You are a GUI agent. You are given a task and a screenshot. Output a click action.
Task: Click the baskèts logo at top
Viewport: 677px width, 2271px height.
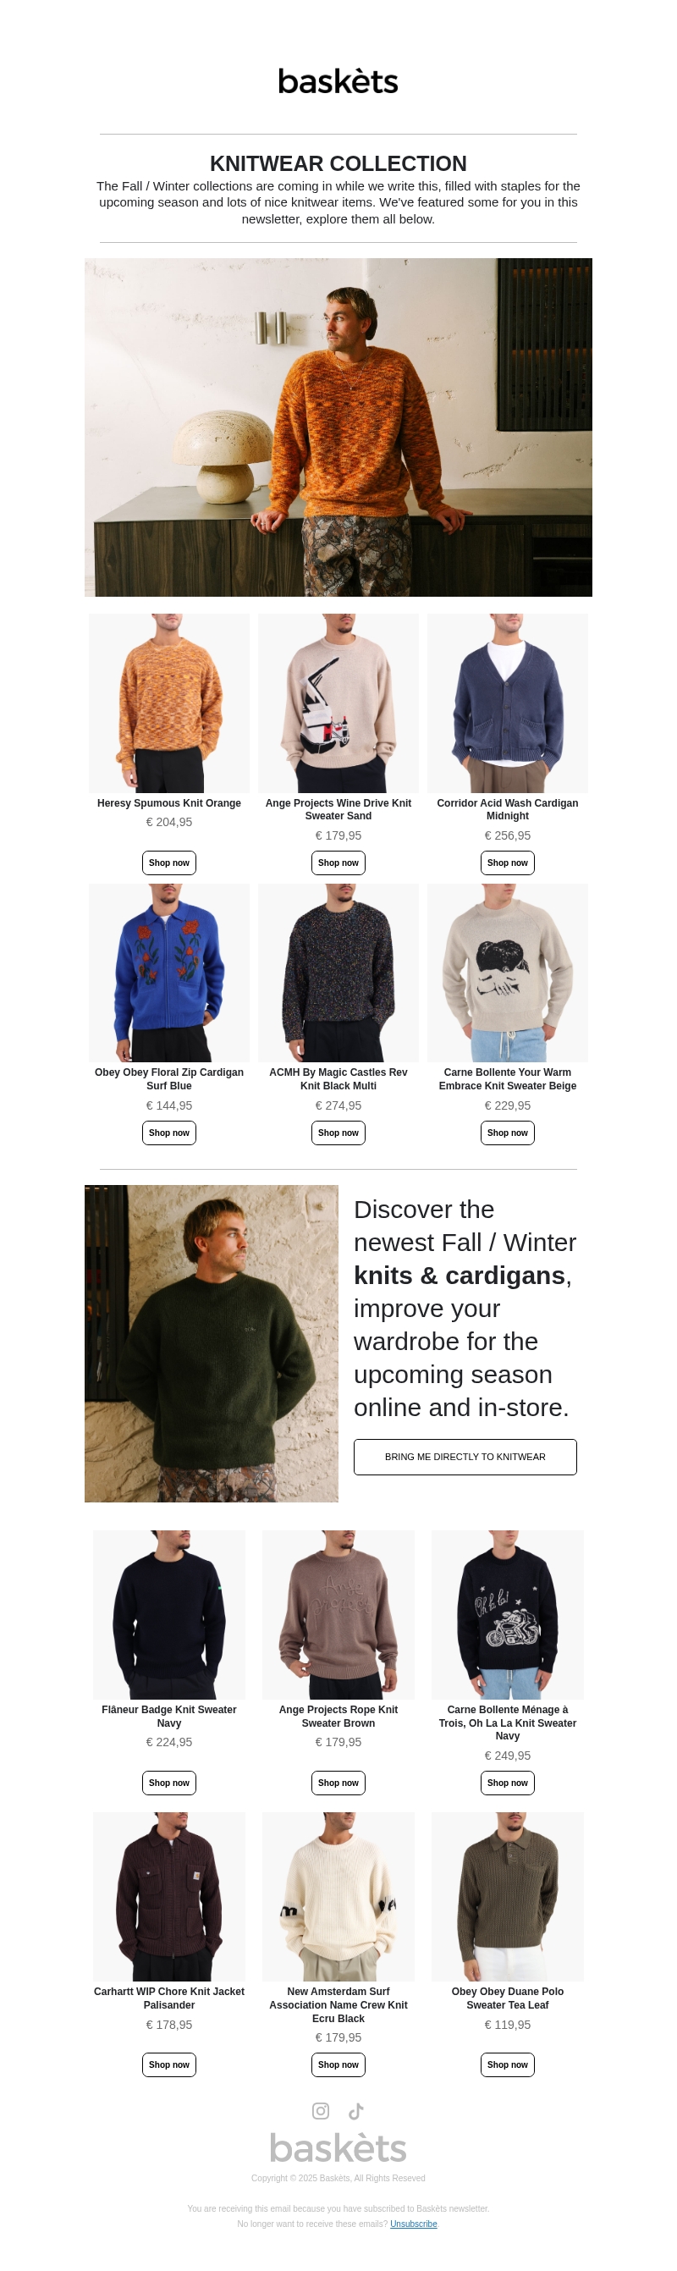pyautogui.click(x=338, y=81)
